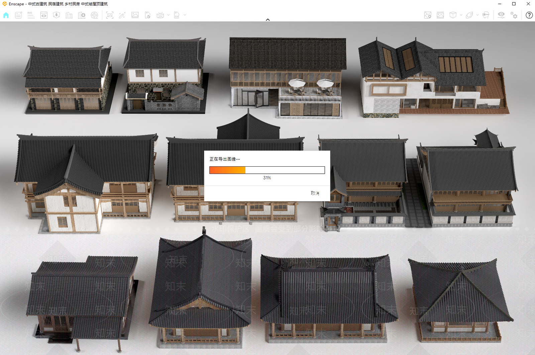
Task: Click the 31% progress text
Action: (267, 178)
